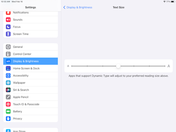Tap the Display & Brightness AA icon
The width and height of the screenshot is (176, 132).
tap(8, 61)
